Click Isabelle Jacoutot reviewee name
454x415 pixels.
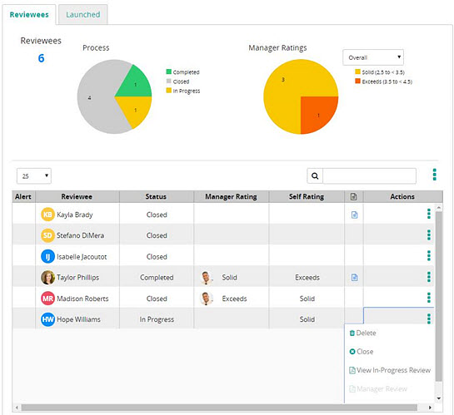click(82, 257)
